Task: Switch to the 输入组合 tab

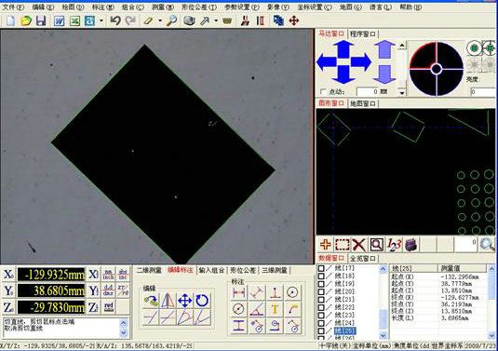Action: (x=211, y=270)
